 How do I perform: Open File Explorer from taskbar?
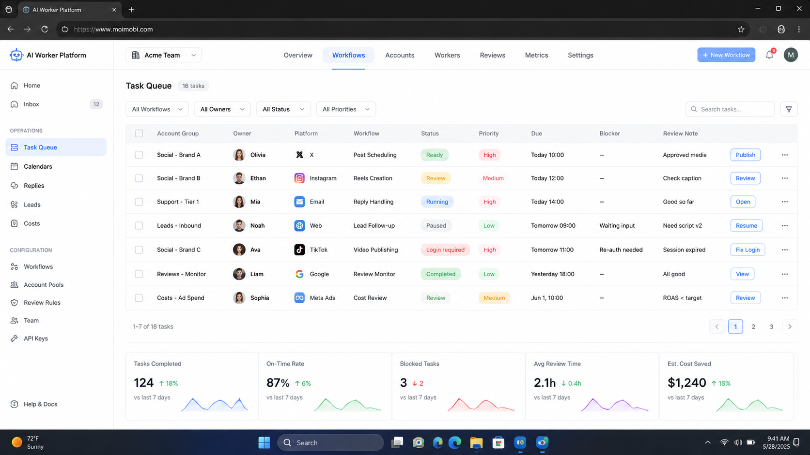point(476,442)
